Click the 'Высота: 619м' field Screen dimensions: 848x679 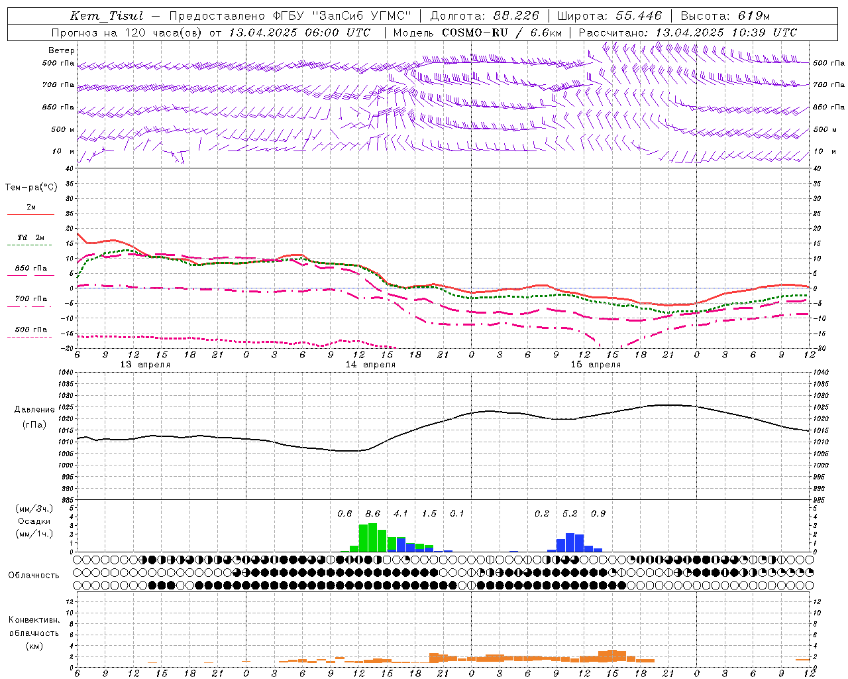coord(725,16)
